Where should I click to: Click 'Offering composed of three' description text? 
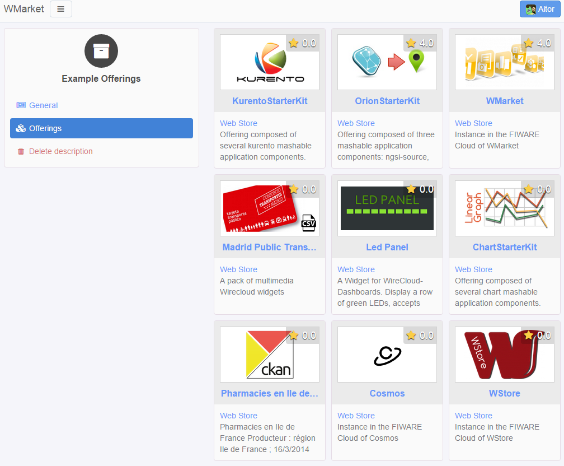[386, 146]
